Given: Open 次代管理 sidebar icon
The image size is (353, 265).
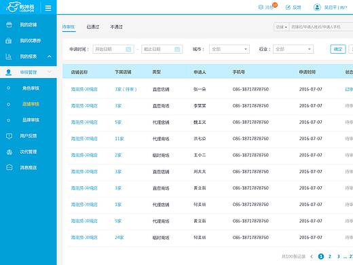Looking at the screenshot, I should 9,152.
